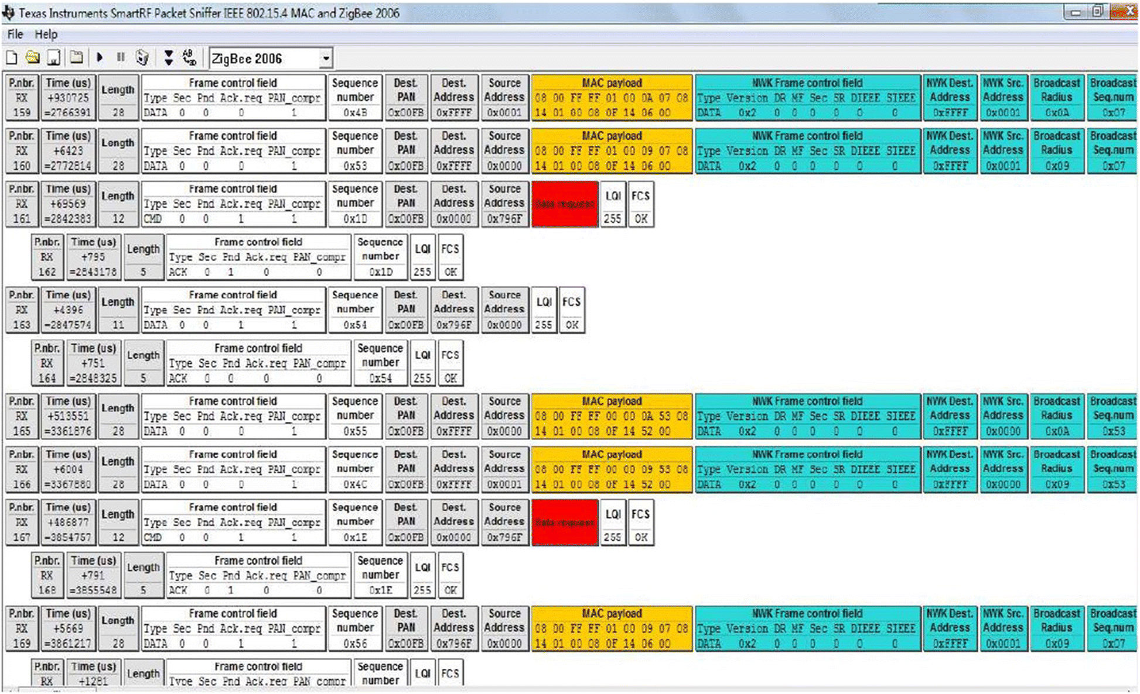Click the LQI 255 cell of packet 162

click(x=422, y=257)
